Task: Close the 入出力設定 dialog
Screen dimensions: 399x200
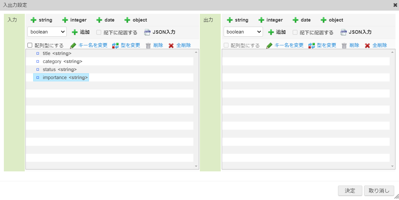Action: coord(395,5)
